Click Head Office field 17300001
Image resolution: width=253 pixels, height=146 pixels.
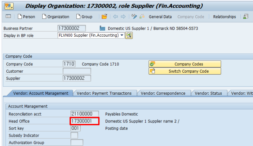point(84,121)
